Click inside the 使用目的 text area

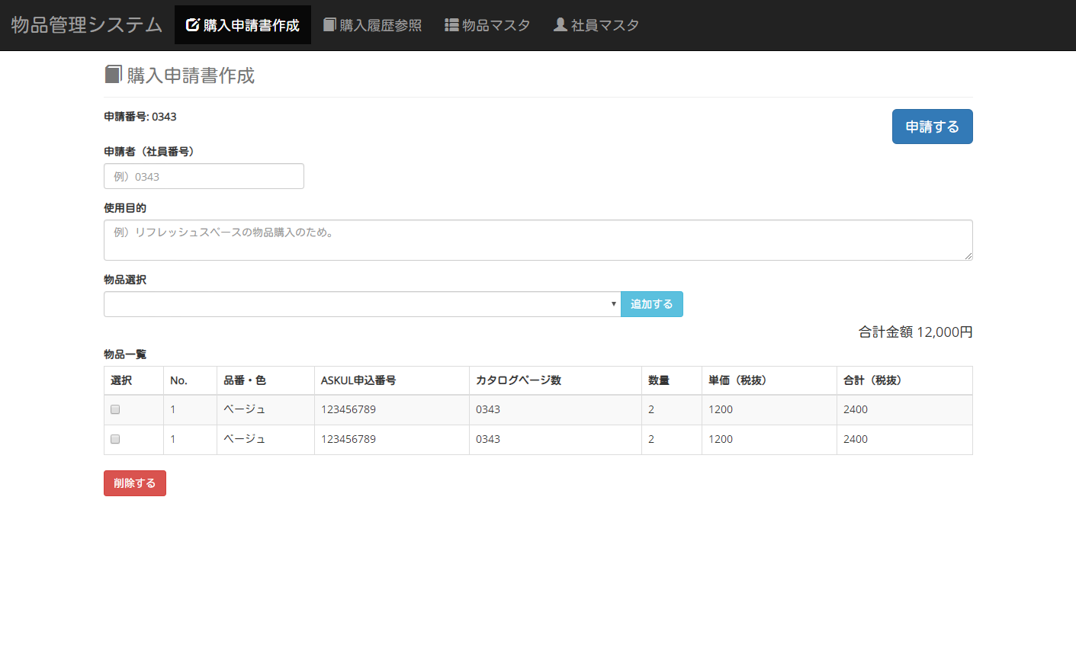tap(538, 240)
